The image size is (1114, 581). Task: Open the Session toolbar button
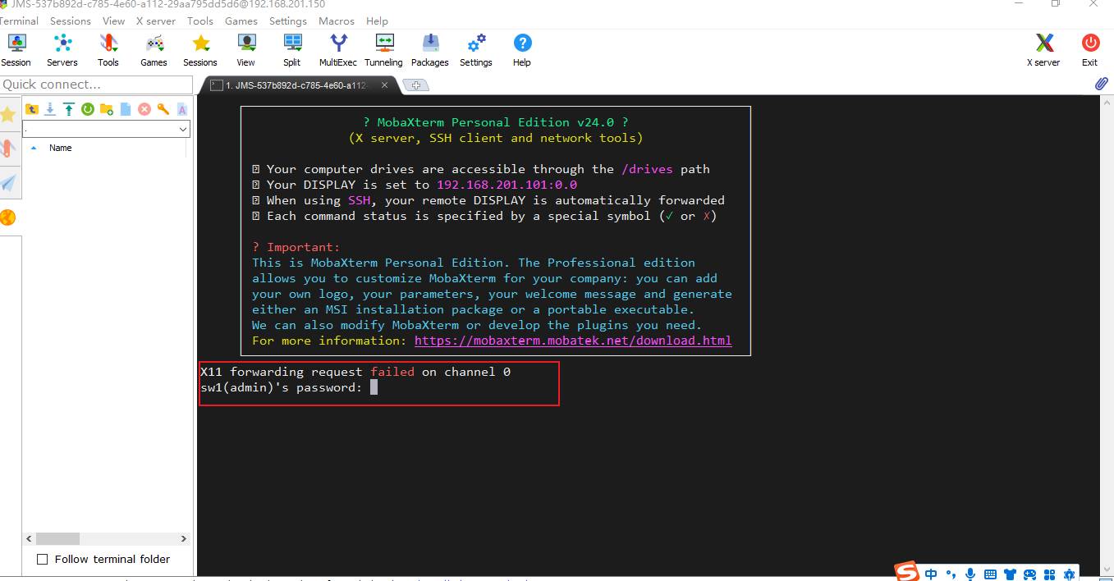pos(16,50)
